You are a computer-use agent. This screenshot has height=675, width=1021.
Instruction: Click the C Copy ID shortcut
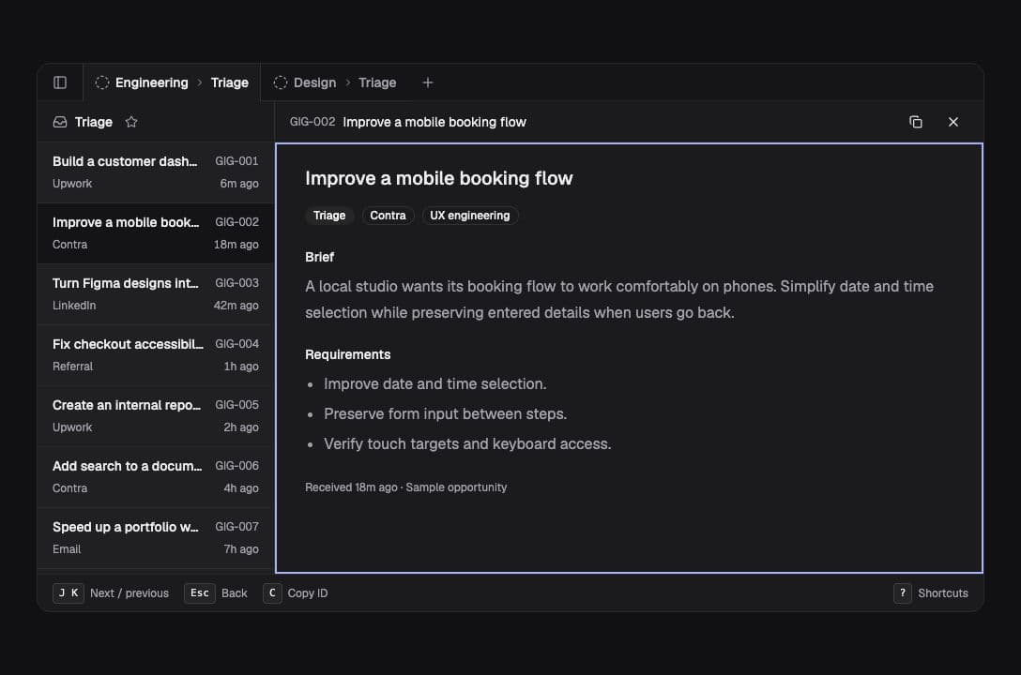(x=296, y=593)
